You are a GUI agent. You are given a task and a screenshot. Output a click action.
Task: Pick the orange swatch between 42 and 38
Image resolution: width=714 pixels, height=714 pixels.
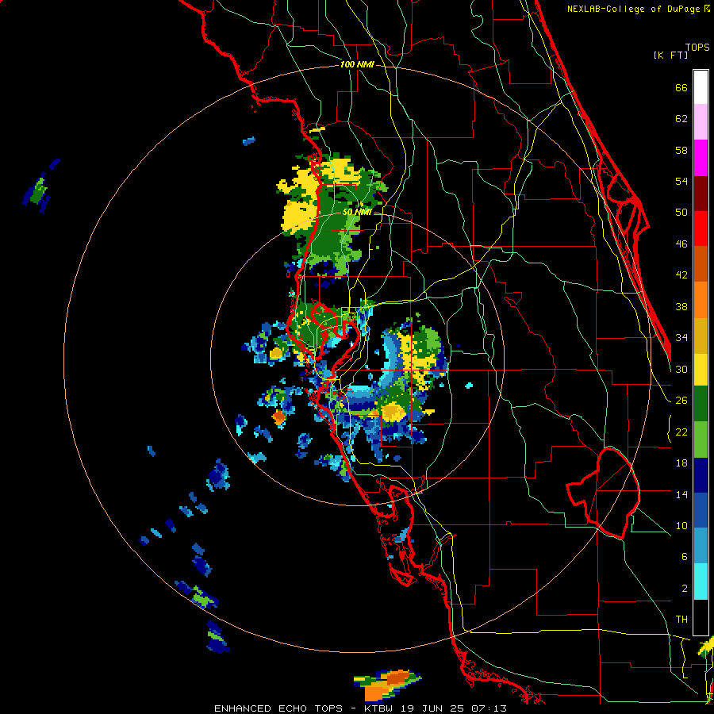(x=701, y=300)
